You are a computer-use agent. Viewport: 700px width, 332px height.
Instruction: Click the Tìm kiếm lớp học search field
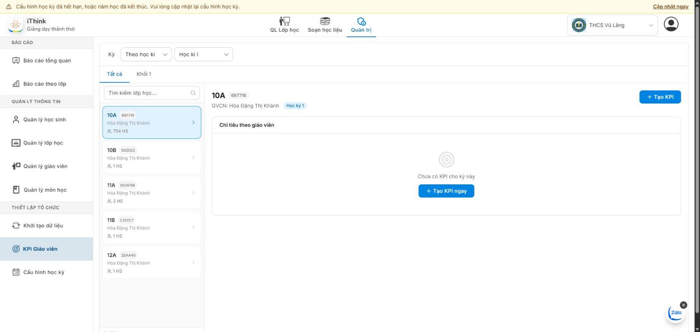(152, 93)
